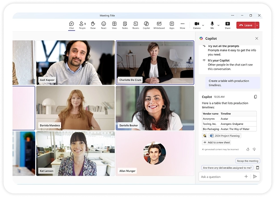Screen dimensions: 275x197
Task: Toggle Copilot panel from toolbar
Action: (x=146, y=25)
